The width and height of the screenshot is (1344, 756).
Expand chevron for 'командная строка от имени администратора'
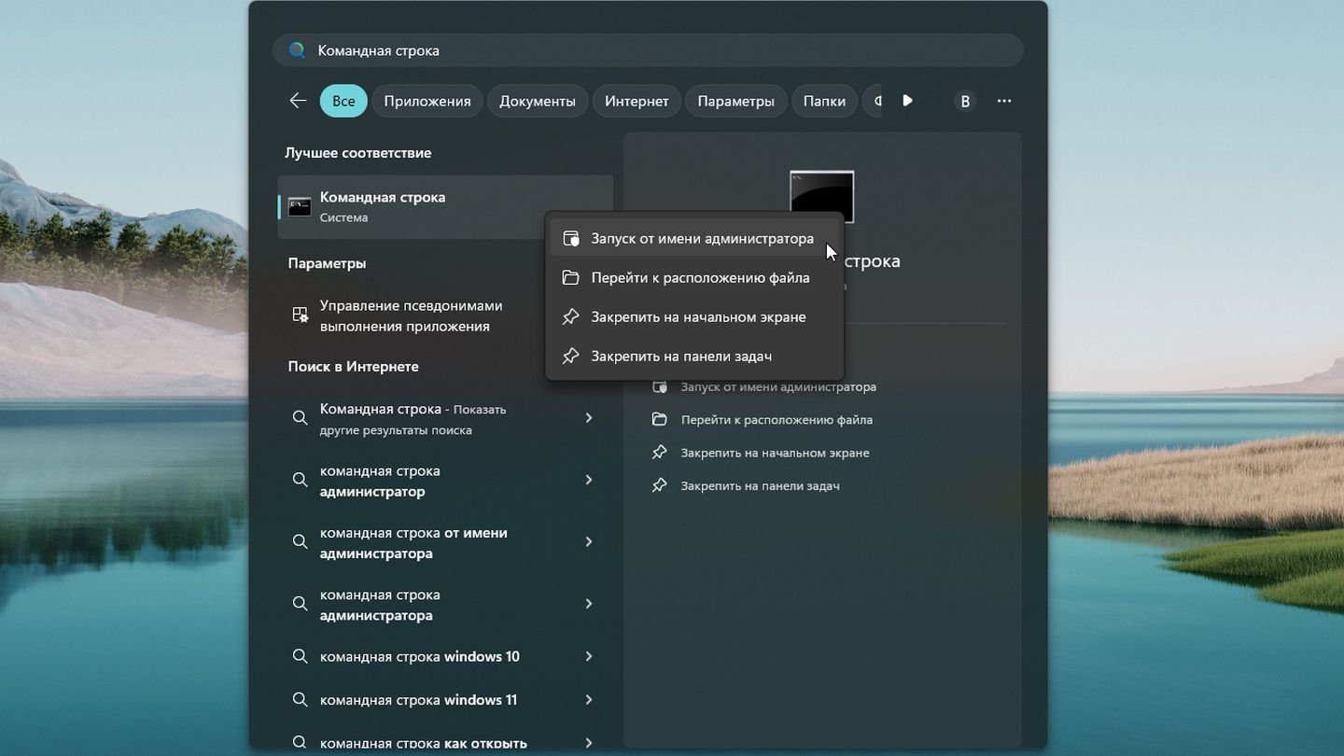coord(589,541)
